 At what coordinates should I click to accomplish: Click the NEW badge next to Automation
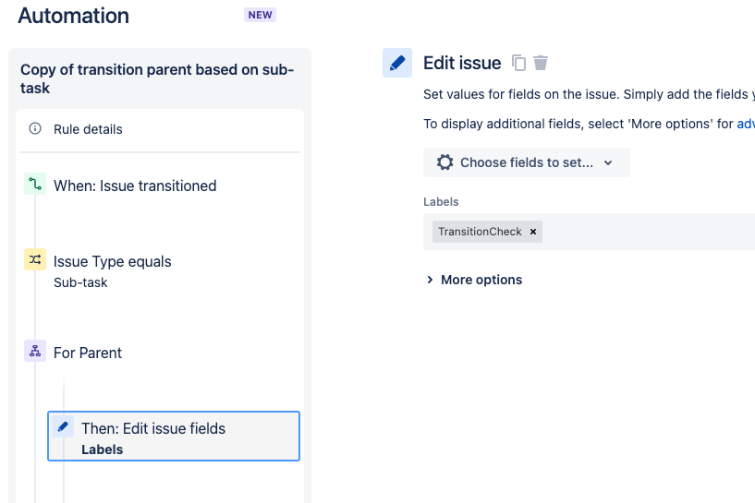(x=260, y=15)
